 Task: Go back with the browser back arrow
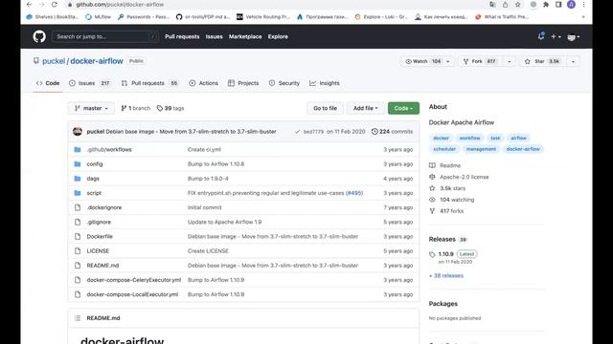coord(30,4)
